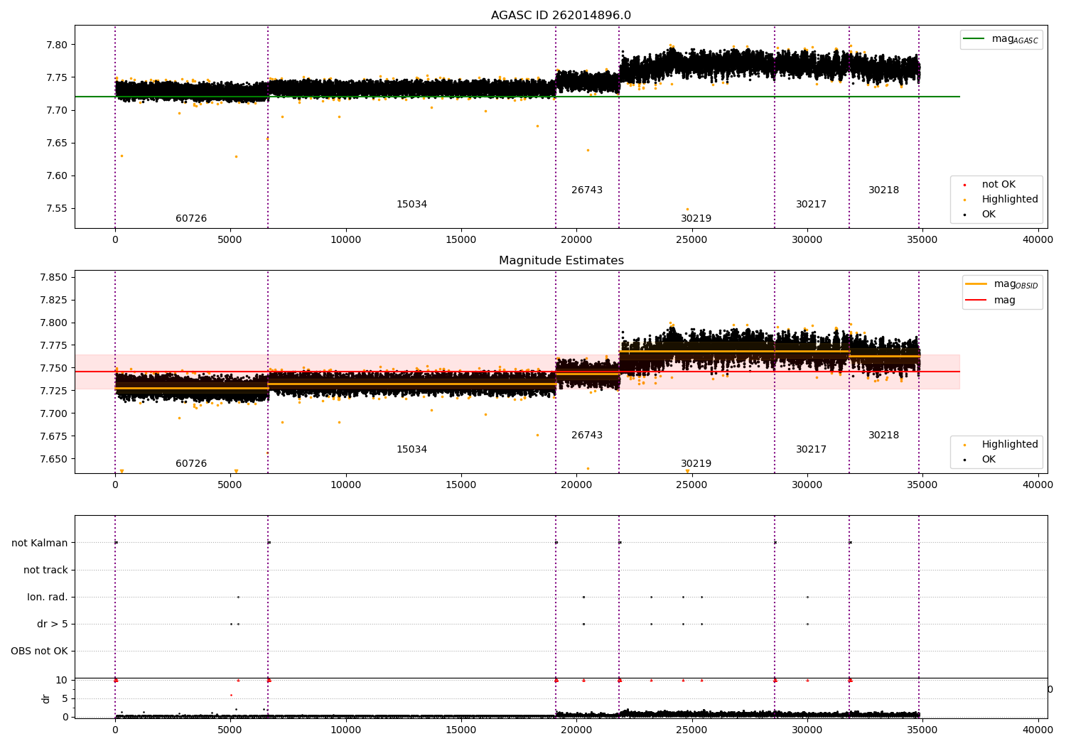Click 30218 in the Magnitude Estimates panel
This screenshot has width=1066, height=746.
883,436
